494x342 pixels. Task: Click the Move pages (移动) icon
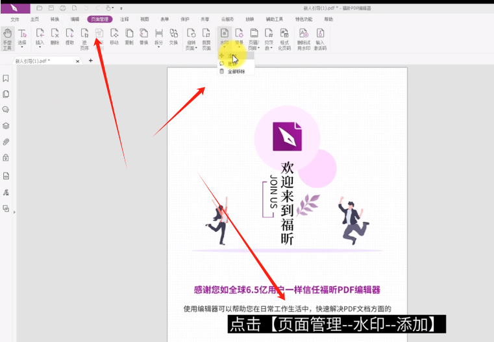click(x=114, y=36)
